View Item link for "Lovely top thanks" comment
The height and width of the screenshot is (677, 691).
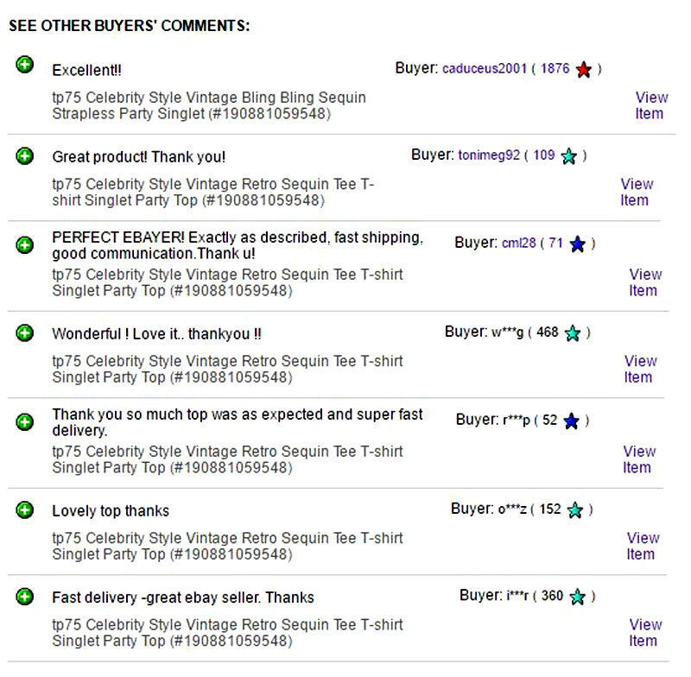643,547
